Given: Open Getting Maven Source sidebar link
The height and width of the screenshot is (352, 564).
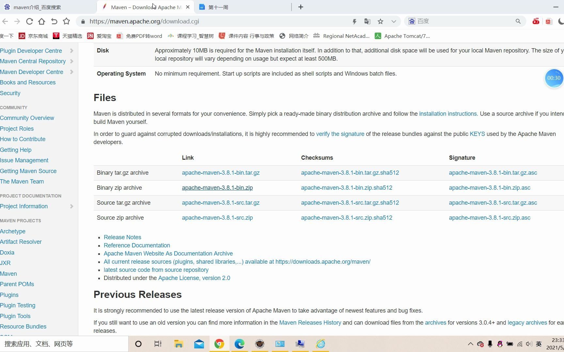Looking at the screenshot, I should tap(28, 171).
